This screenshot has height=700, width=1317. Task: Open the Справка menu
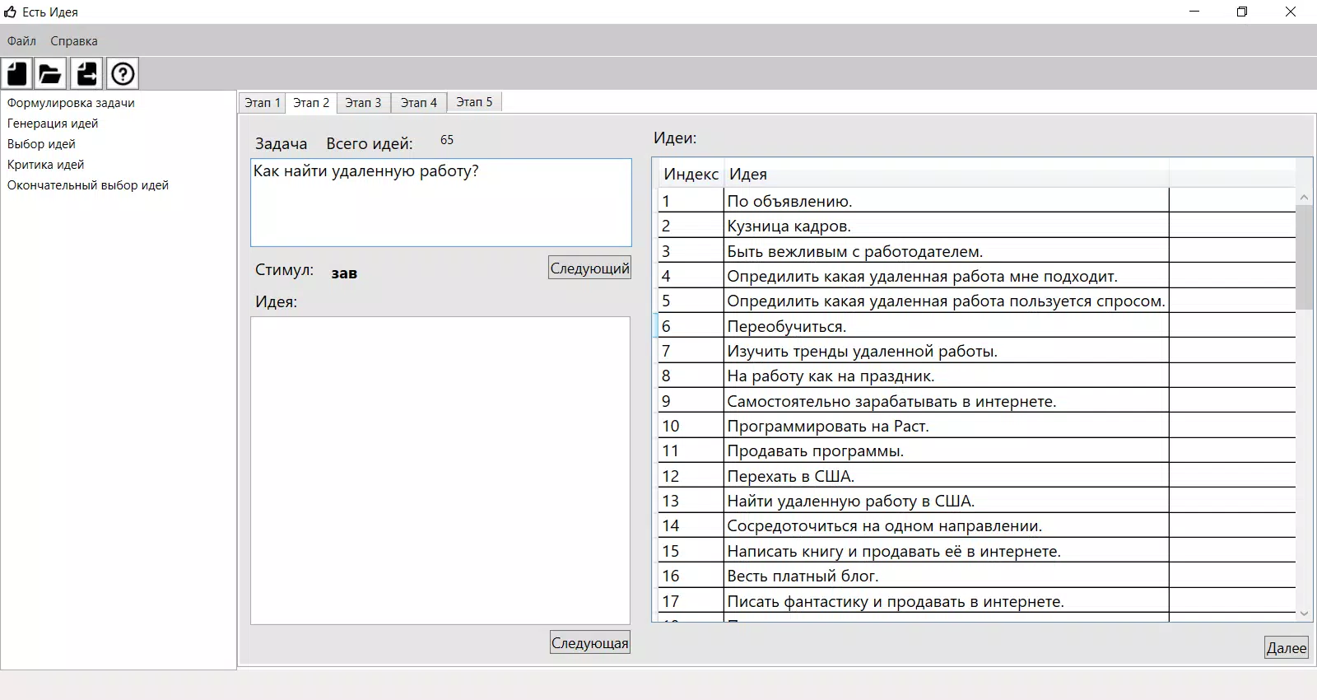pos(73,41)
